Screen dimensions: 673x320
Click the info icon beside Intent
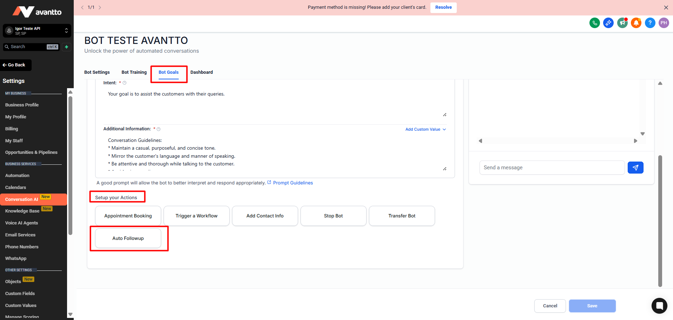coord(125,83)
